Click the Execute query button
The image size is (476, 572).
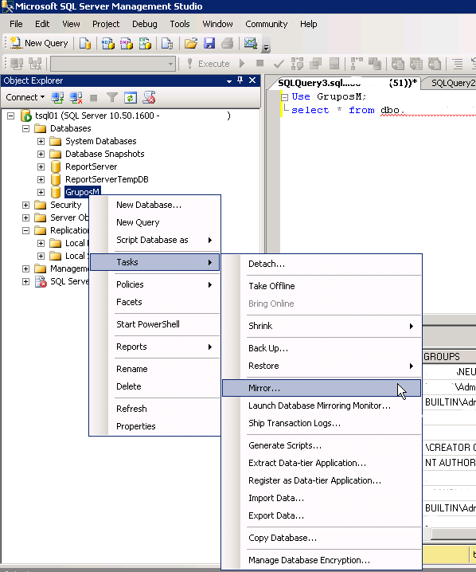209,64
